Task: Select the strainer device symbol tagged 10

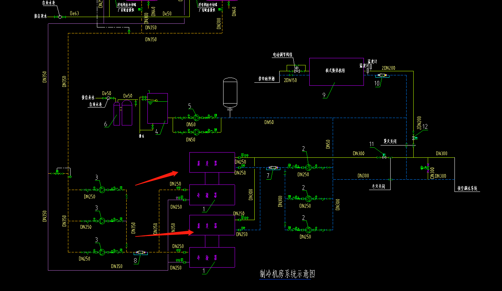Action: click(x=382, y=75)
